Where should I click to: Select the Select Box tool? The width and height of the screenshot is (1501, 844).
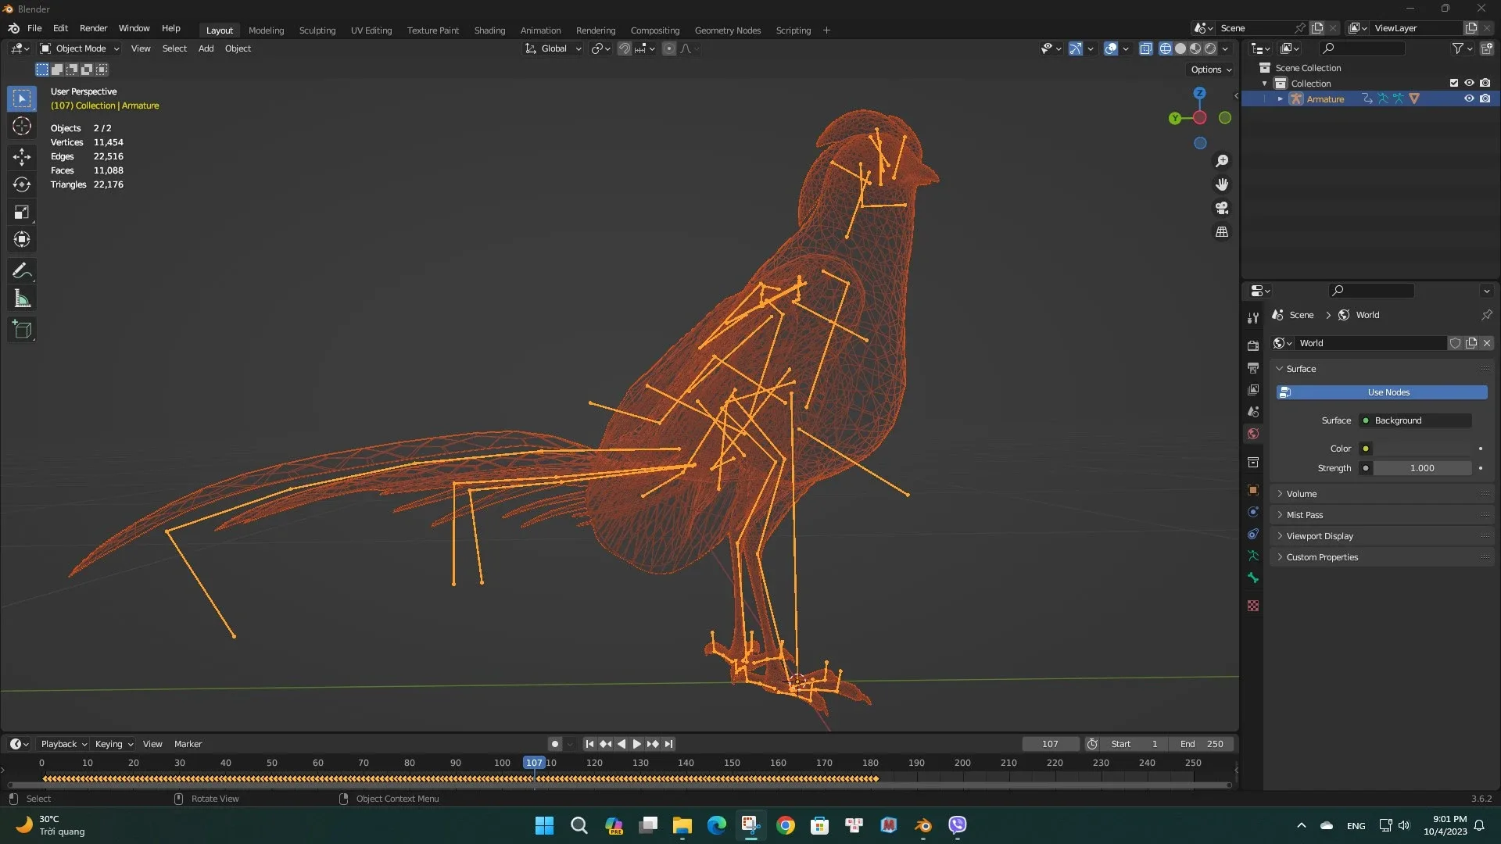click(22, 98)
